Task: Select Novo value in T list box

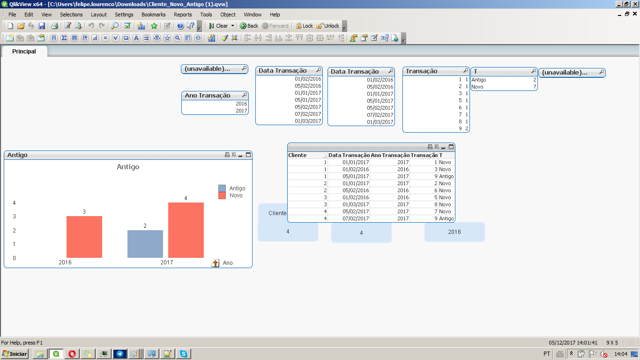Action: [x=504, y=87]
